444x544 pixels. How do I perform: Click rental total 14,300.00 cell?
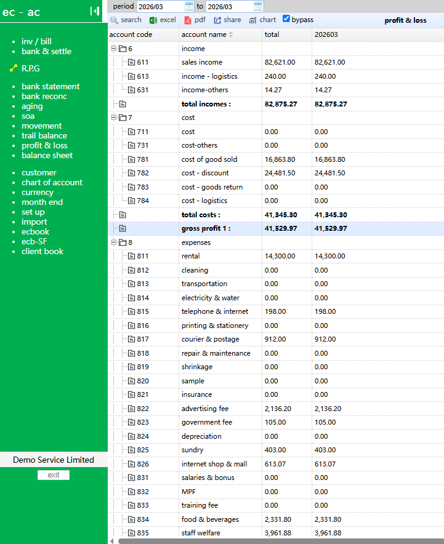pos(280,256)
